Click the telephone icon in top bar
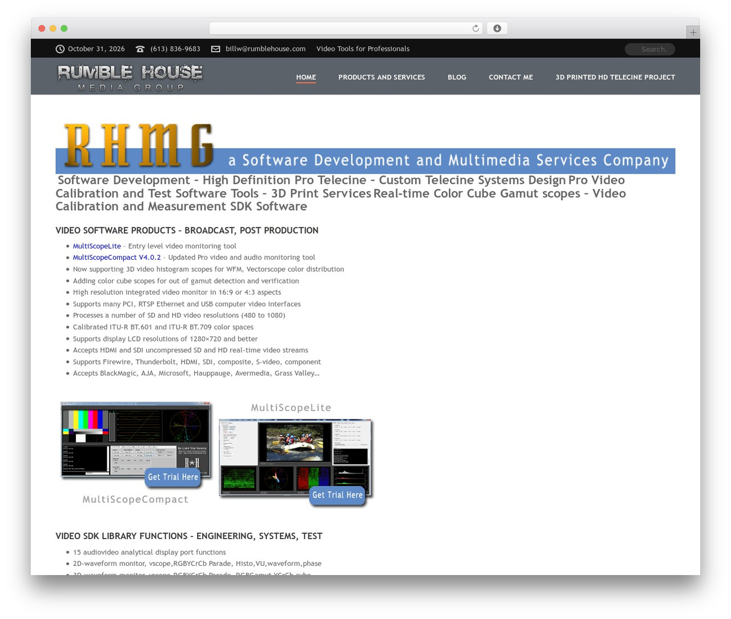Screen dimensions: 731x619 click(140, 49)
